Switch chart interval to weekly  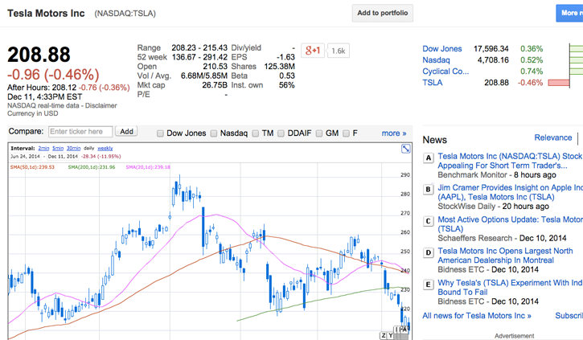(x=105, y=148)
